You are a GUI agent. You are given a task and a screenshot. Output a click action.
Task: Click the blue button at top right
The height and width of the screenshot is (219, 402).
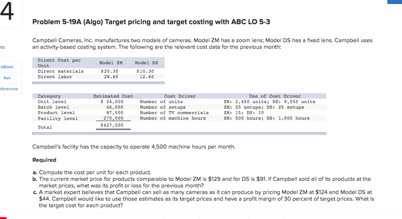pos(395,1)
